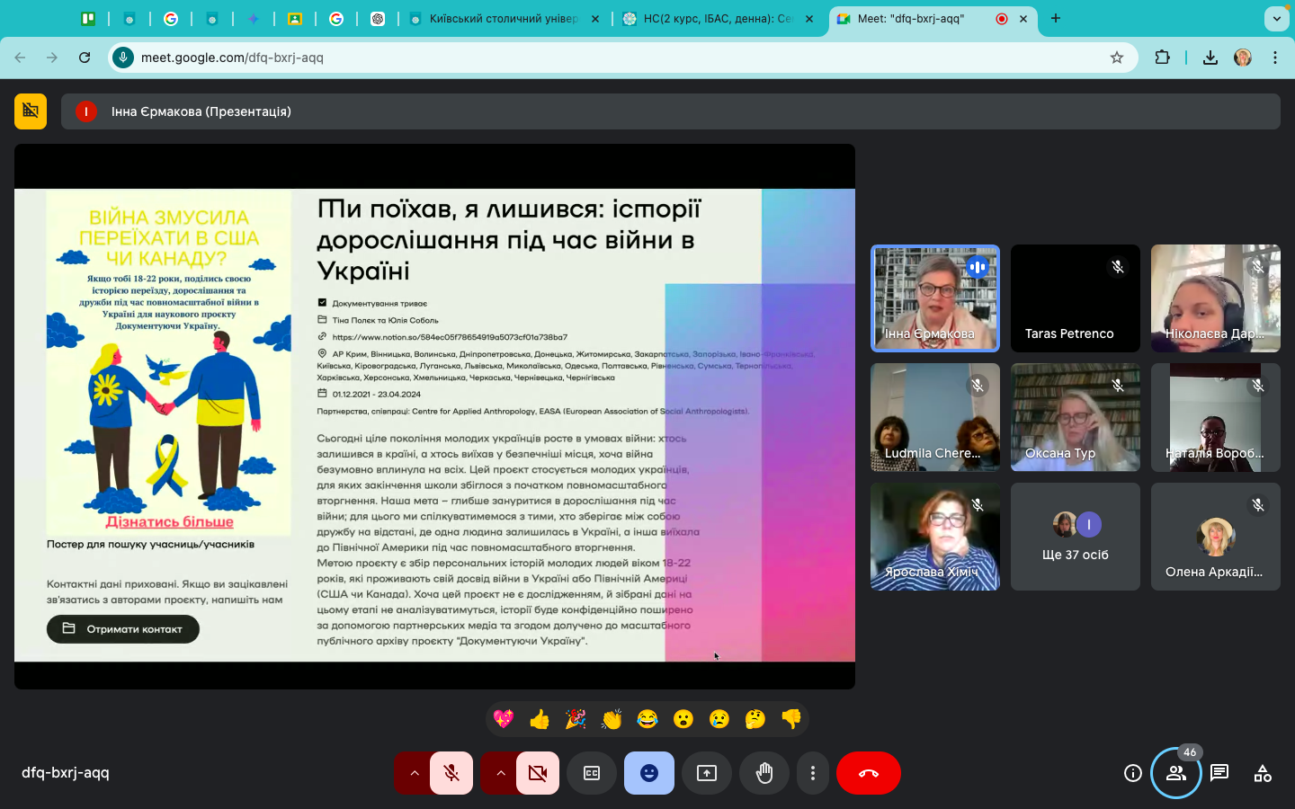Expand video settings arrow beside camera

pyautogui.click(x=500, y=773)
